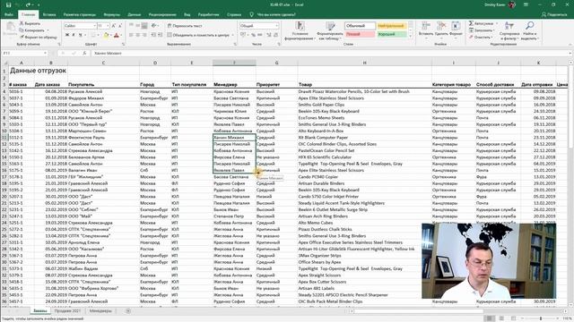Increase font size with larger A
Image resolution: width=574 pixels, height=322 pixels.
coord(114,26)
